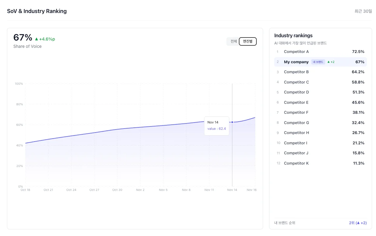Click the 2위 (▲+2) brand rank link
This screenshot has height=236, width=376.
click(x=358, y=223)
